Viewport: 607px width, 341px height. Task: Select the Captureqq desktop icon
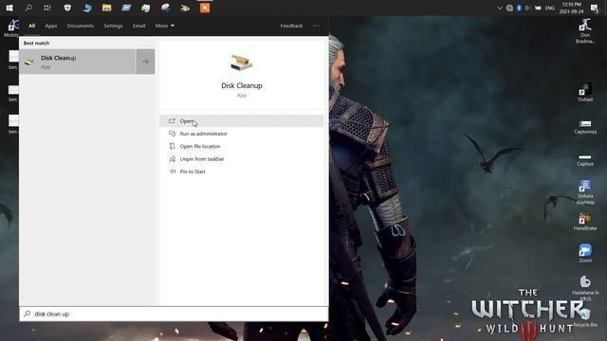pos(585,126)
